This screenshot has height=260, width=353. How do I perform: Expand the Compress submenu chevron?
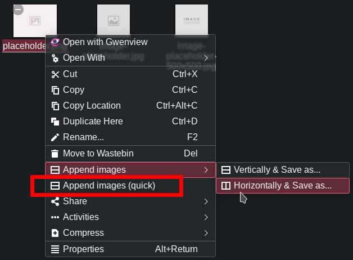(x=206, y=233)
